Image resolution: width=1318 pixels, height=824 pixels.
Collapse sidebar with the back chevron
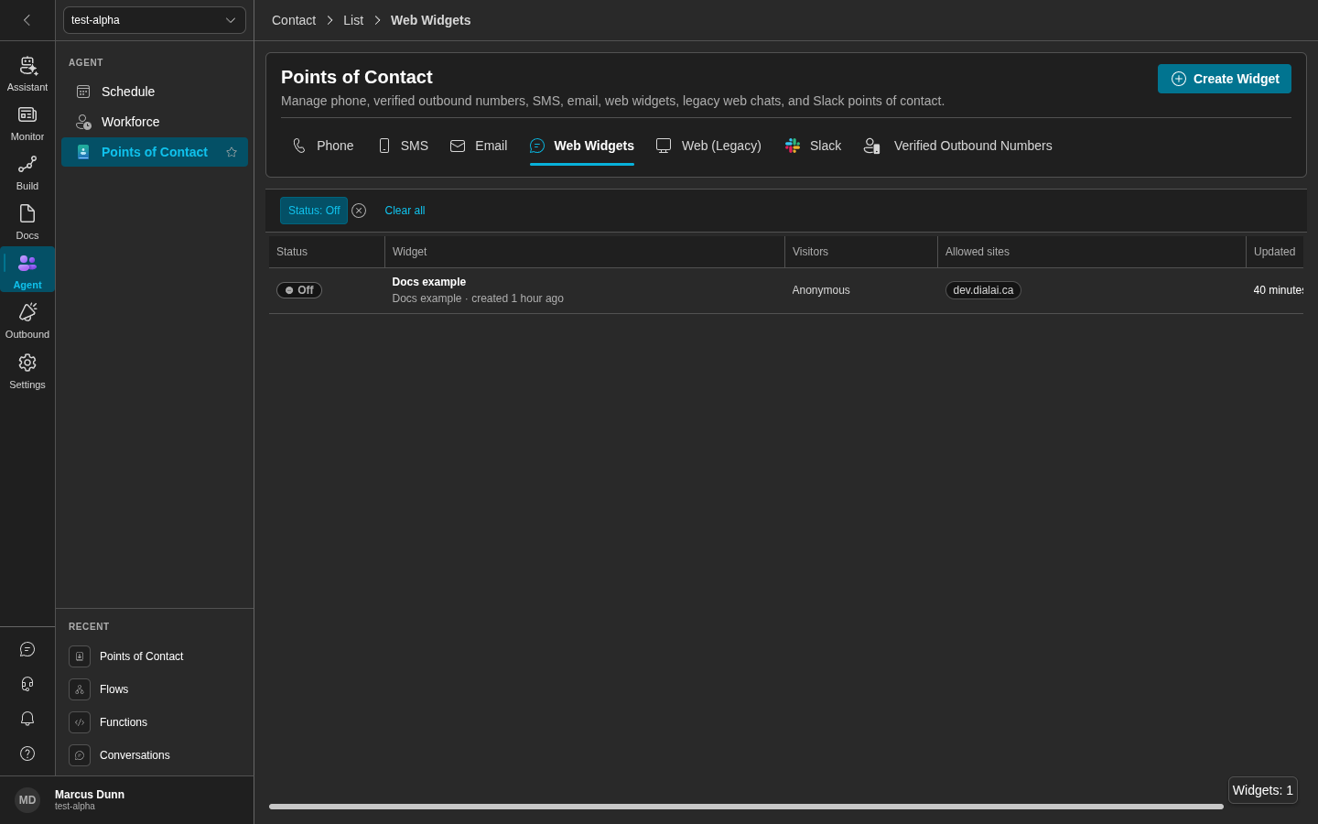point(27,20)
